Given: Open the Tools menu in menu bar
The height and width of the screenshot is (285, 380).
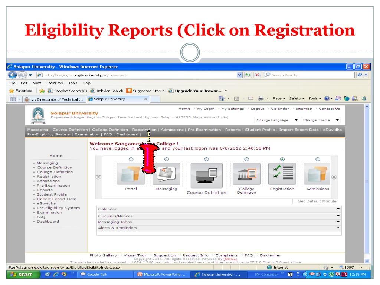Looking at the screenshot, I should [x=73, y=83].
